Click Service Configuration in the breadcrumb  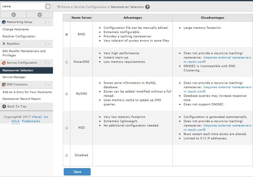point(90,7)
